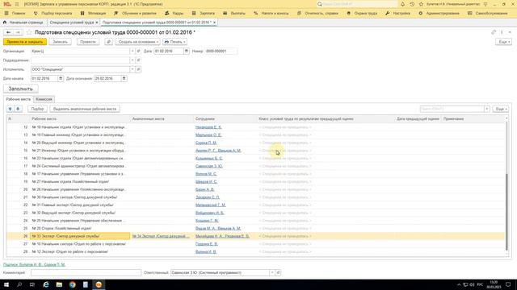
Task: Open Windows taskbar search
Action: click(x=19, y=284)
